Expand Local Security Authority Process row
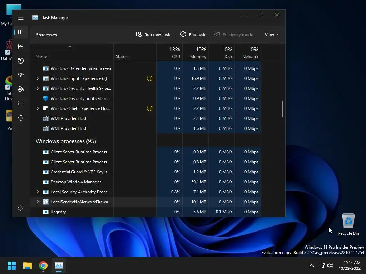Screen dimensions: 366x274 click(x=38, y=192)
